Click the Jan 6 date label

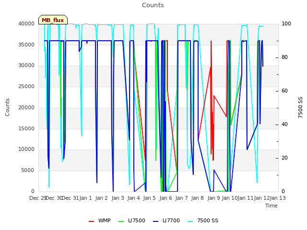point(166,198)
